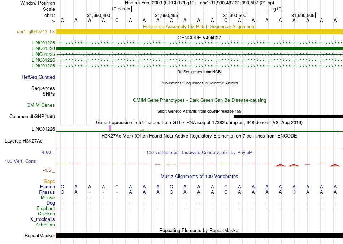
Task: Open 100 vertebrates Basewise Conservation by PhyloP title
Action: (199, 152)
